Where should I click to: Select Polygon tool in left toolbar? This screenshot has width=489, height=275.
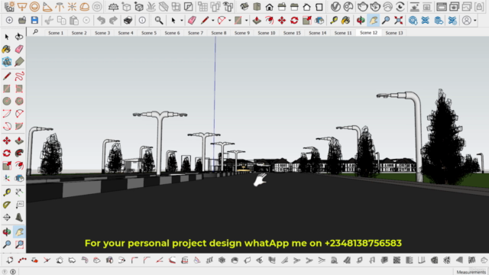[19, 101]
